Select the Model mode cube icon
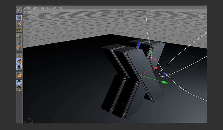 tap(19, 18)
